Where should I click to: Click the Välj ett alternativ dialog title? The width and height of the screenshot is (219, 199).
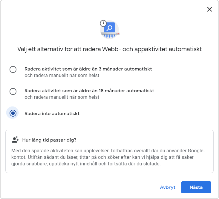pos(109,49)
